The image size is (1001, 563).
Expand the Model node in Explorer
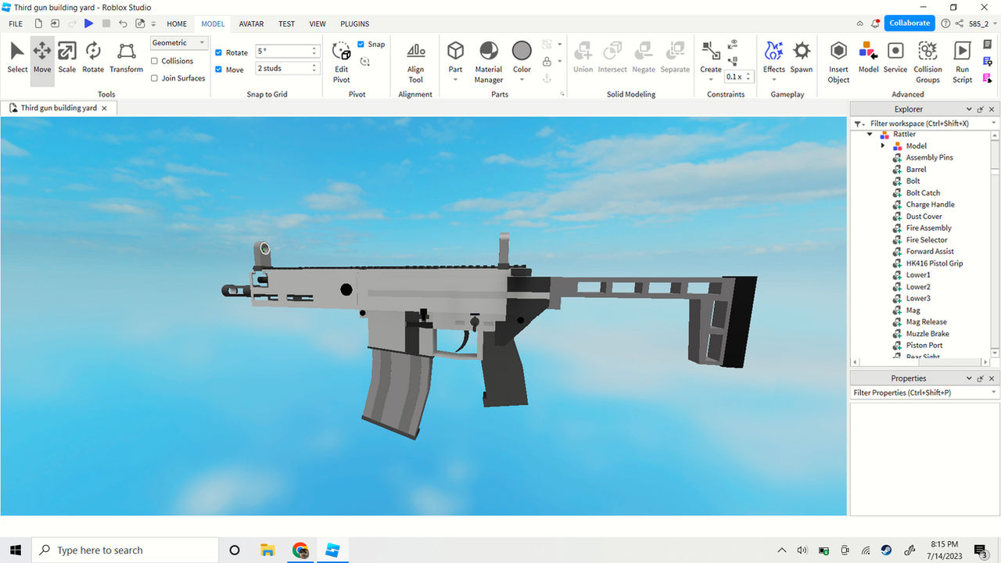[x=883, y=146]
